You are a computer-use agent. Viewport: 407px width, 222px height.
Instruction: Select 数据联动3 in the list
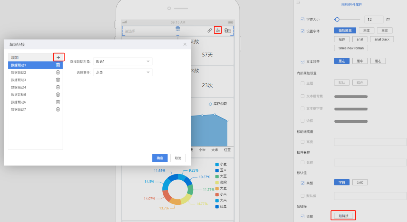(19, 80)
